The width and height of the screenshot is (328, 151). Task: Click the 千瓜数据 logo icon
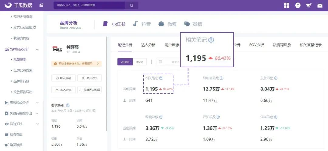coord(8,5)
